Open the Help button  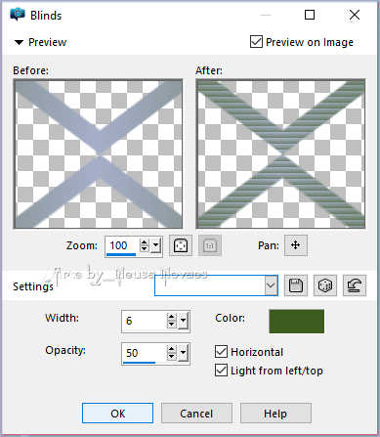click(x=275, y=414)
